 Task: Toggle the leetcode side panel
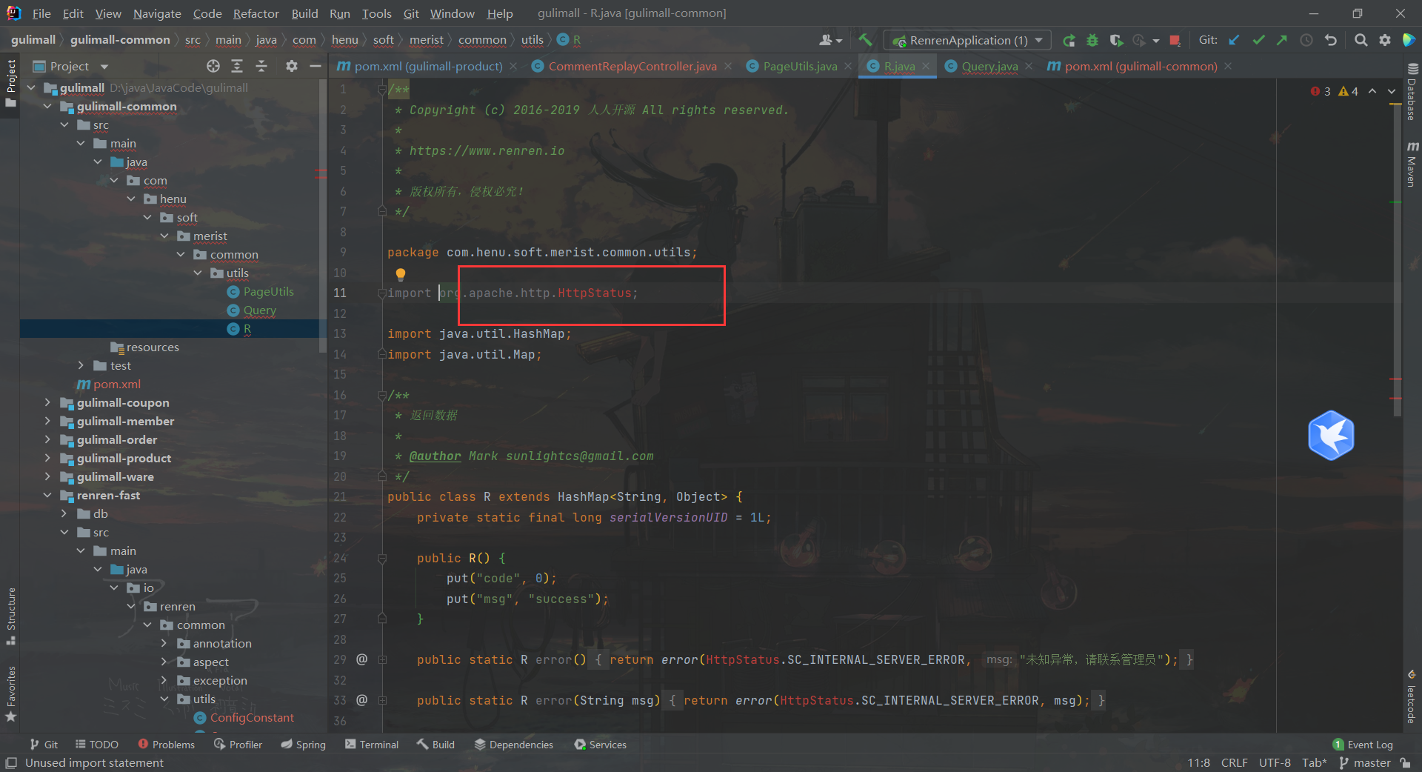pos(1412,696)
